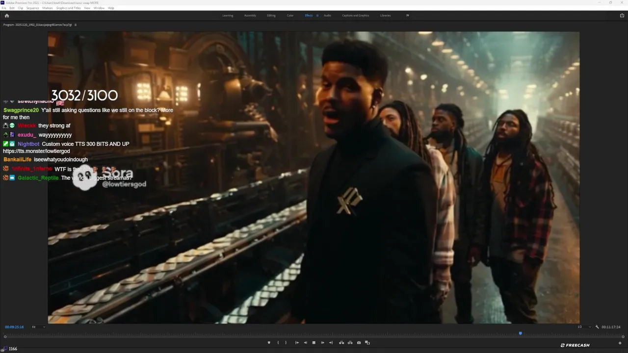Image resolution: width=628 pixels, height=353 pixels.
Task: Switch to the Learning workspace
Action: (x=228, y=15)
